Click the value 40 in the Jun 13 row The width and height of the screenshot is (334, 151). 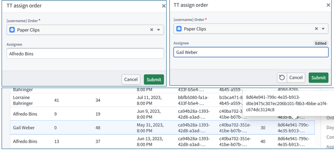pos(263,142)
